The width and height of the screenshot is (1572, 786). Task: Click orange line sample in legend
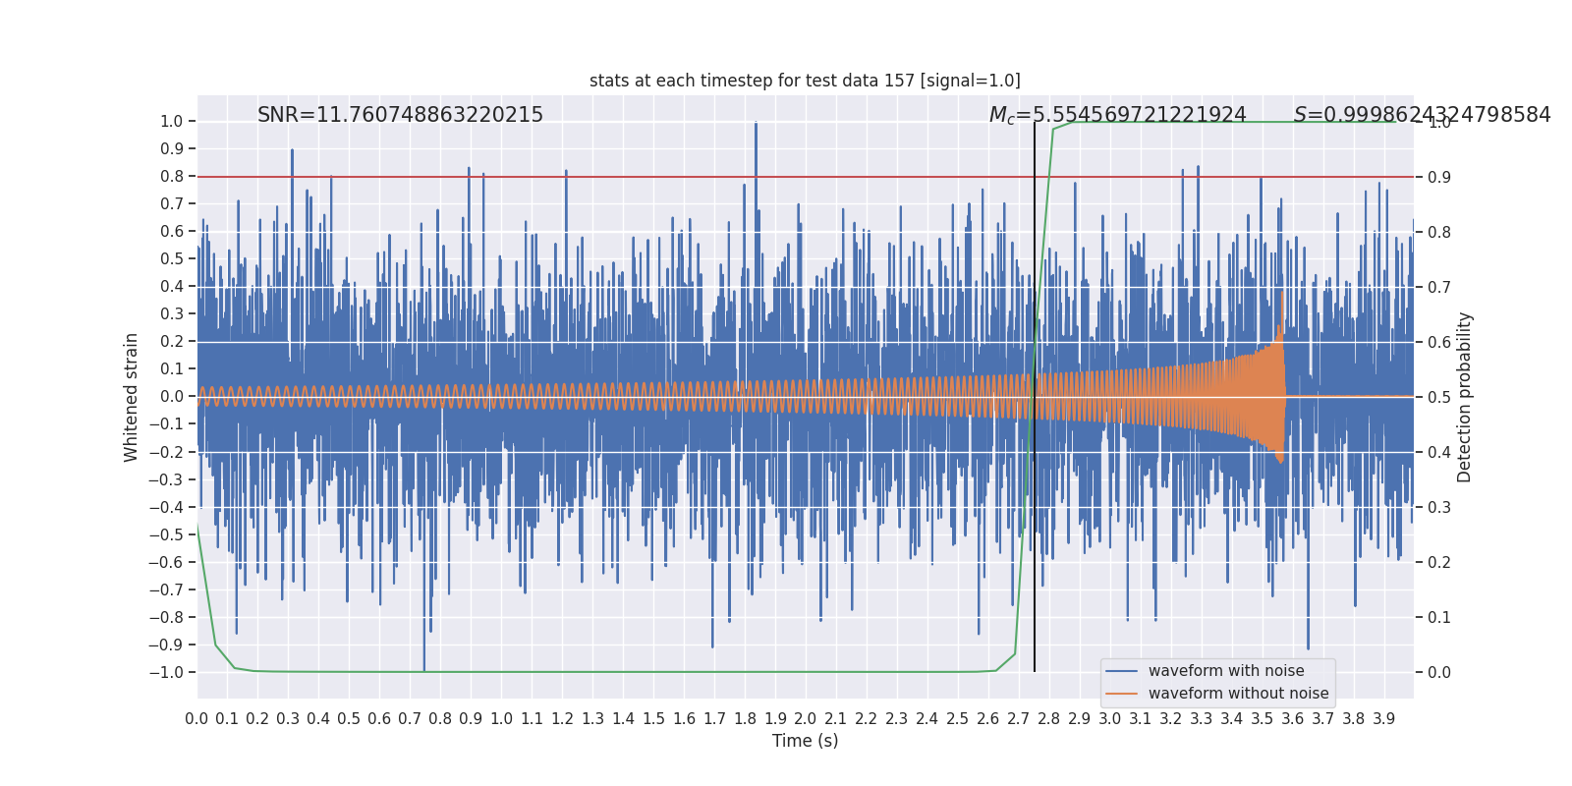click(x=1122, y=694)
